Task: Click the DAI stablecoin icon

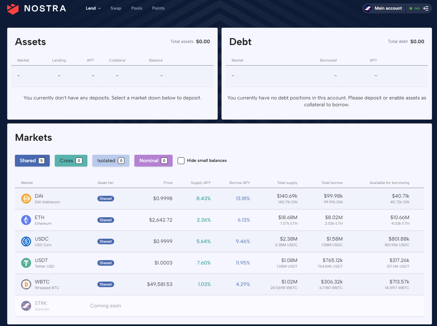Action: coord(26,199)
